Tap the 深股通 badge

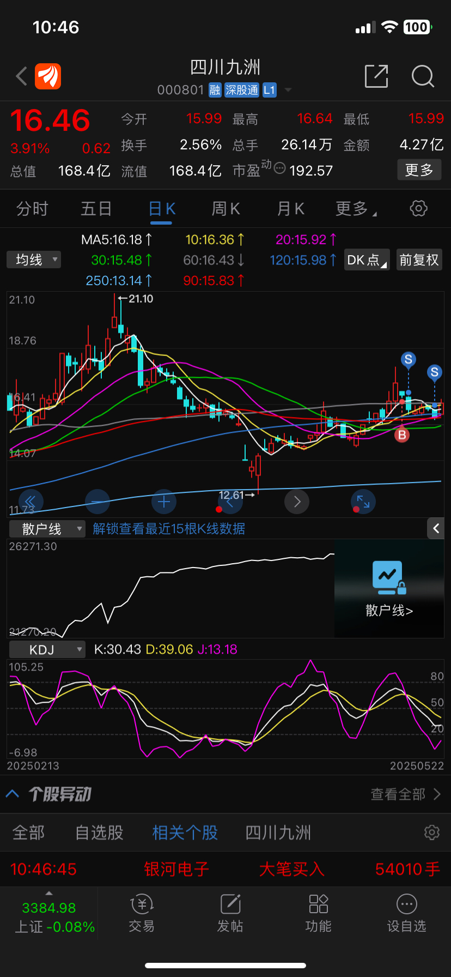(242, 90)
